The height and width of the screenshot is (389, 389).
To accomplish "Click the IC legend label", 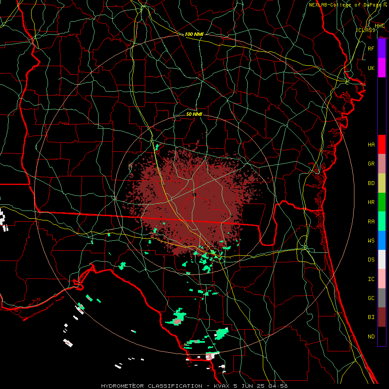I will point(371,279).
